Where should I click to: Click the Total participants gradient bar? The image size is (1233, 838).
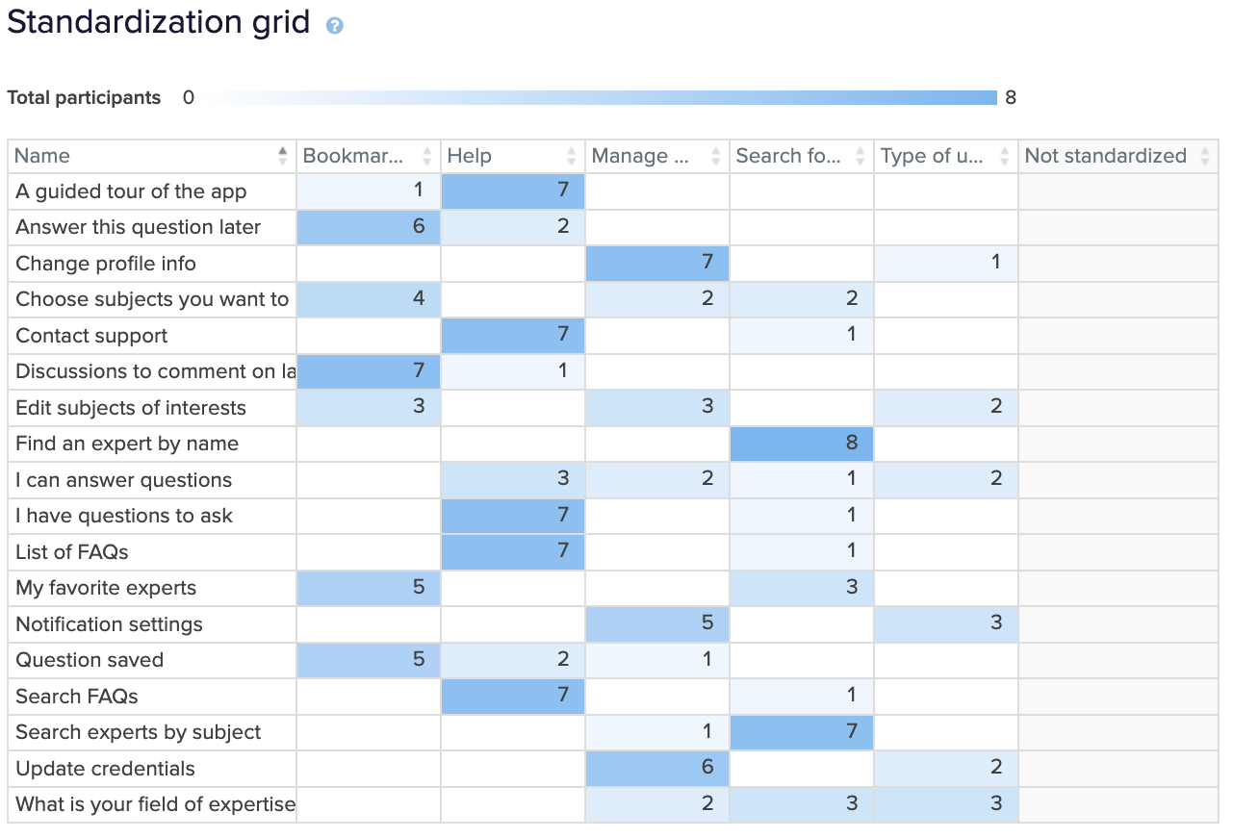click(x=601, y=97)
